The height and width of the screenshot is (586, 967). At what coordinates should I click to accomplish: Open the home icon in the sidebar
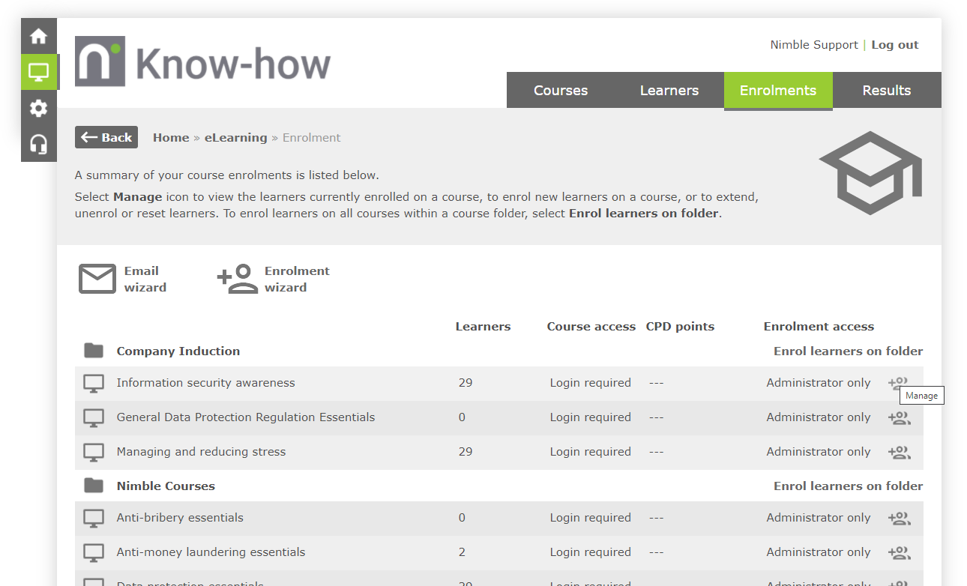(38, 35)
